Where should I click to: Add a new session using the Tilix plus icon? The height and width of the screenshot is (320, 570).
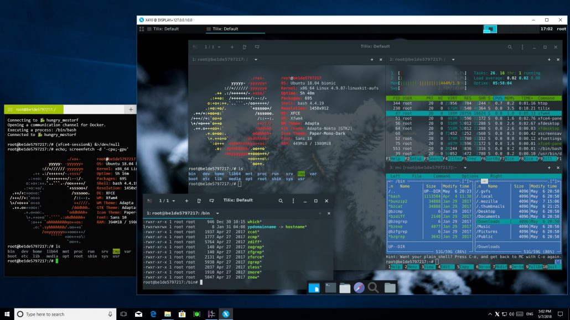coord(232,47)
